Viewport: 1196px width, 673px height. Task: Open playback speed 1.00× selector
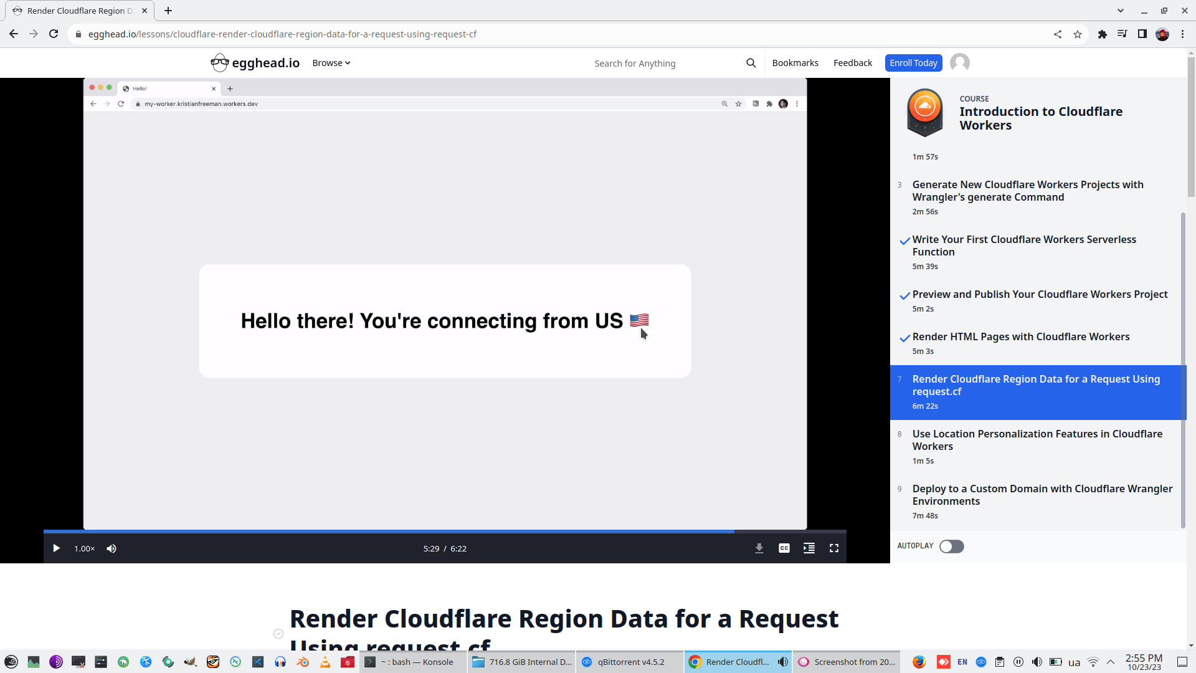84,548
